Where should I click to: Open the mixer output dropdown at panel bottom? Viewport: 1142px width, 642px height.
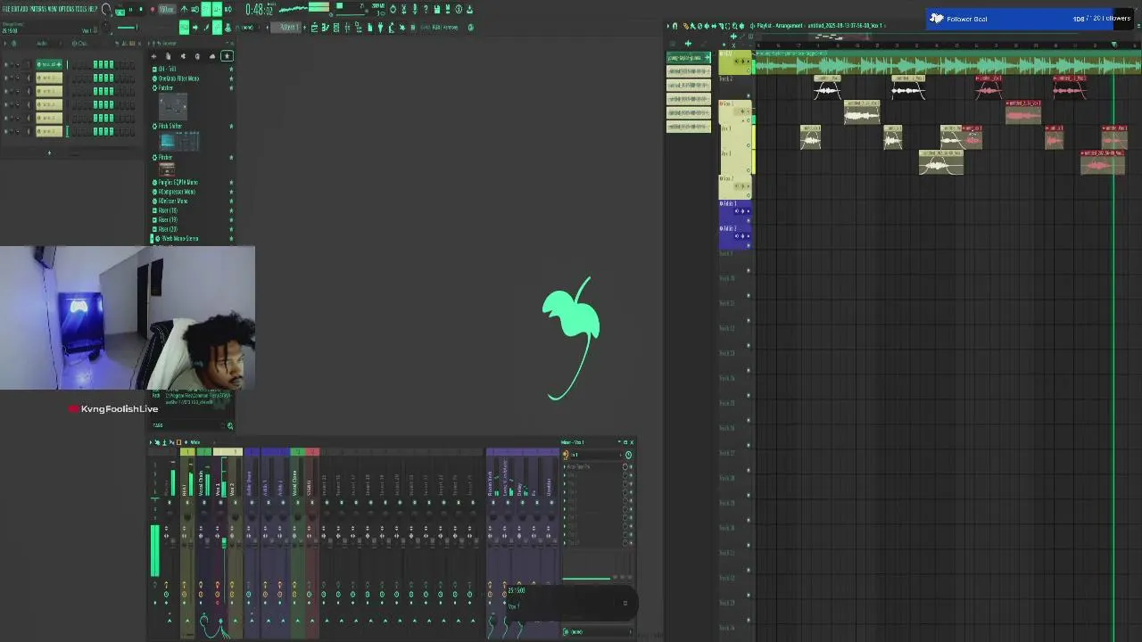(598, 631)
